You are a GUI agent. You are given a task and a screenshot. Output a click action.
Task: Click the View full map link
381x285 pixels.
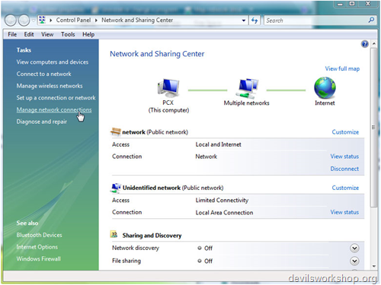tap(342, 68)
